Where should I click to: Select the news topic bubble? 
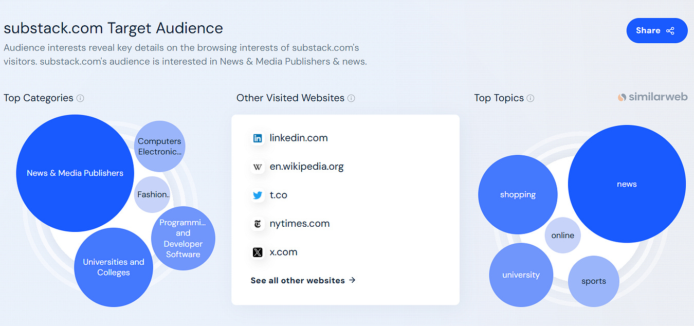627,184
